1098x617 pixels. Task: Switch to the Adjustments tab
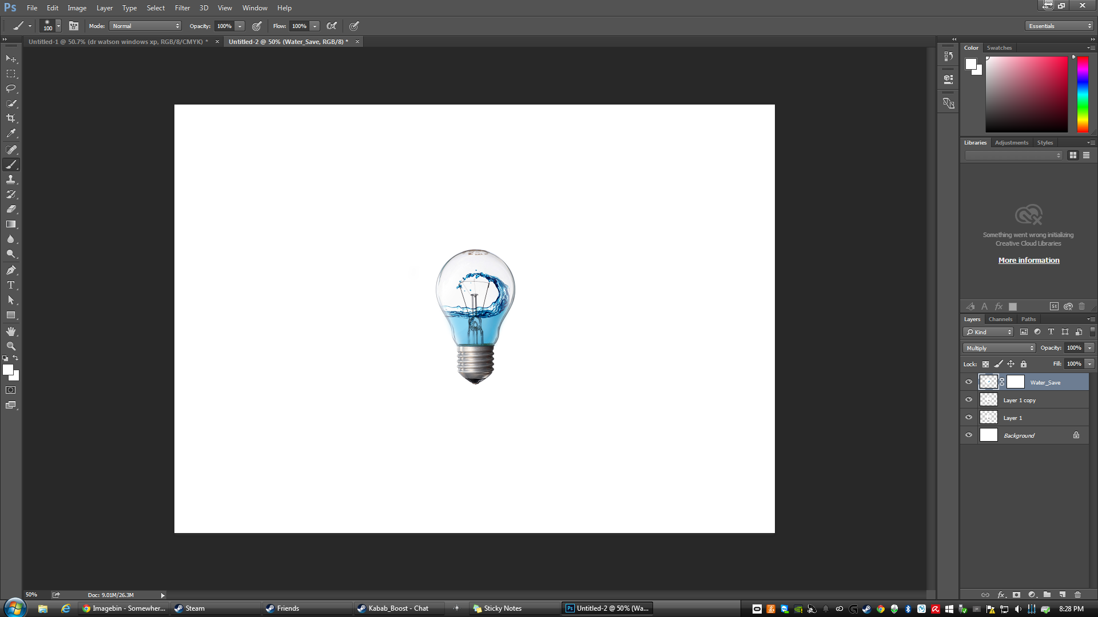click(1011, 143)
